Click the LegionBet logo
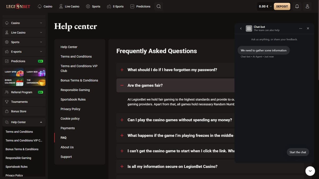This screenshot has width=319, height=179. (18, 6)
